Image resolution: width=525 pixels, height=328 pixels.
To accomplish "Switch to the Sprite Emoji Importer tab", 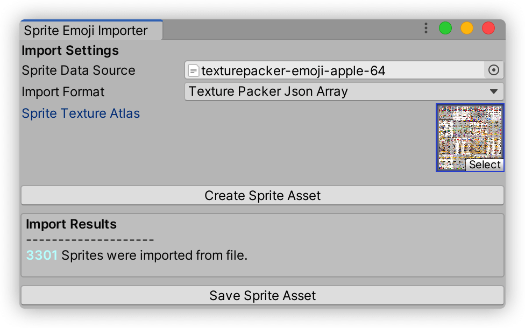I will [86, 31].
